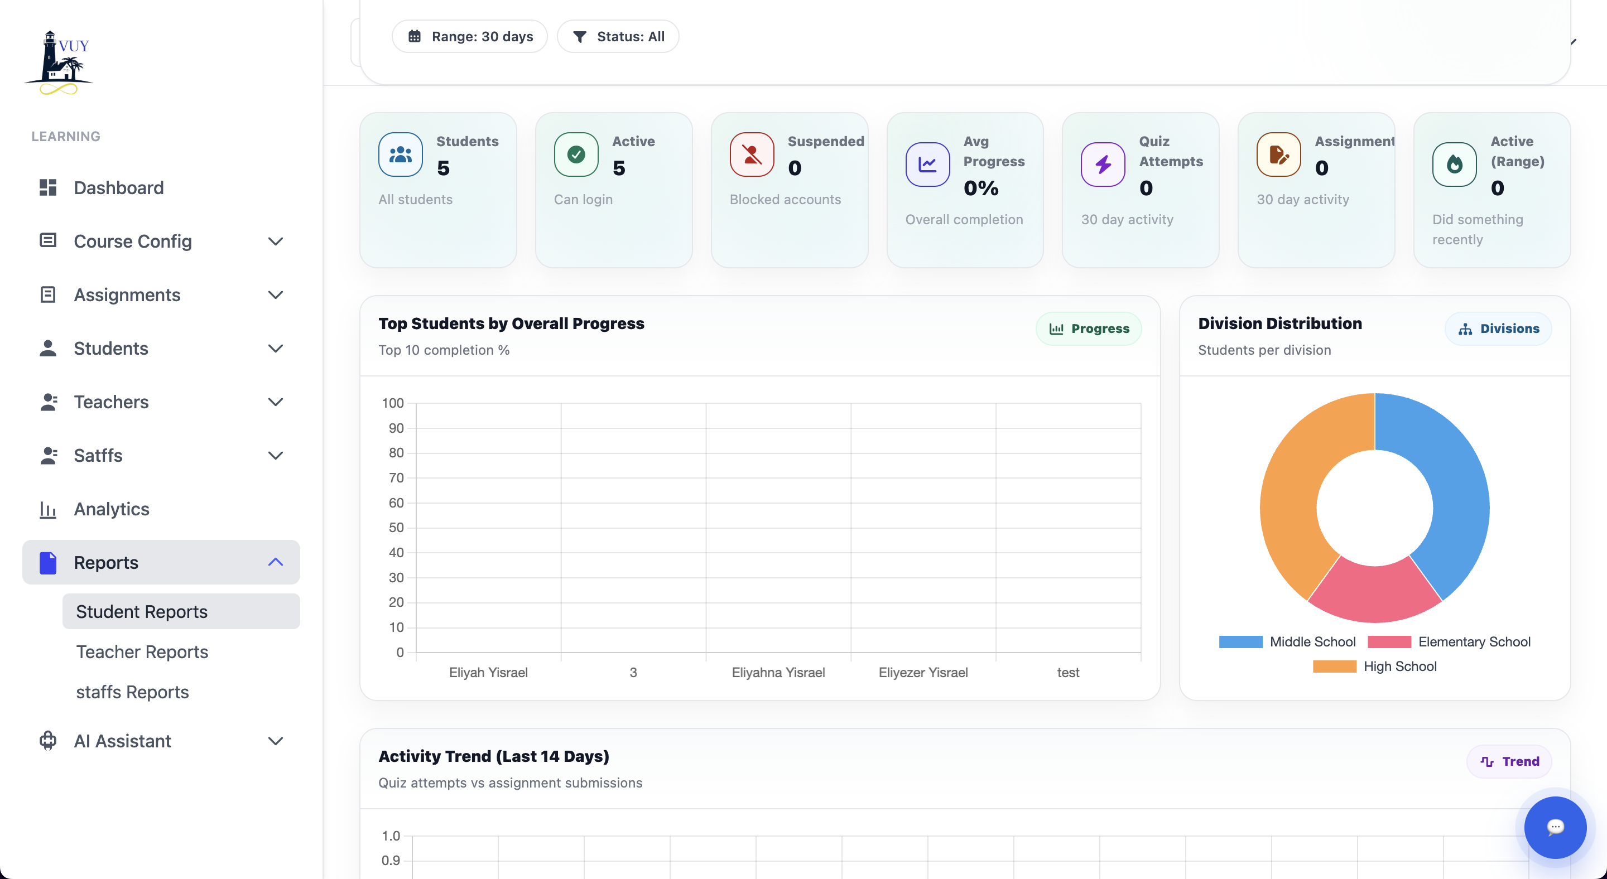Click the Range: 30 days filter button

[470, 36]
